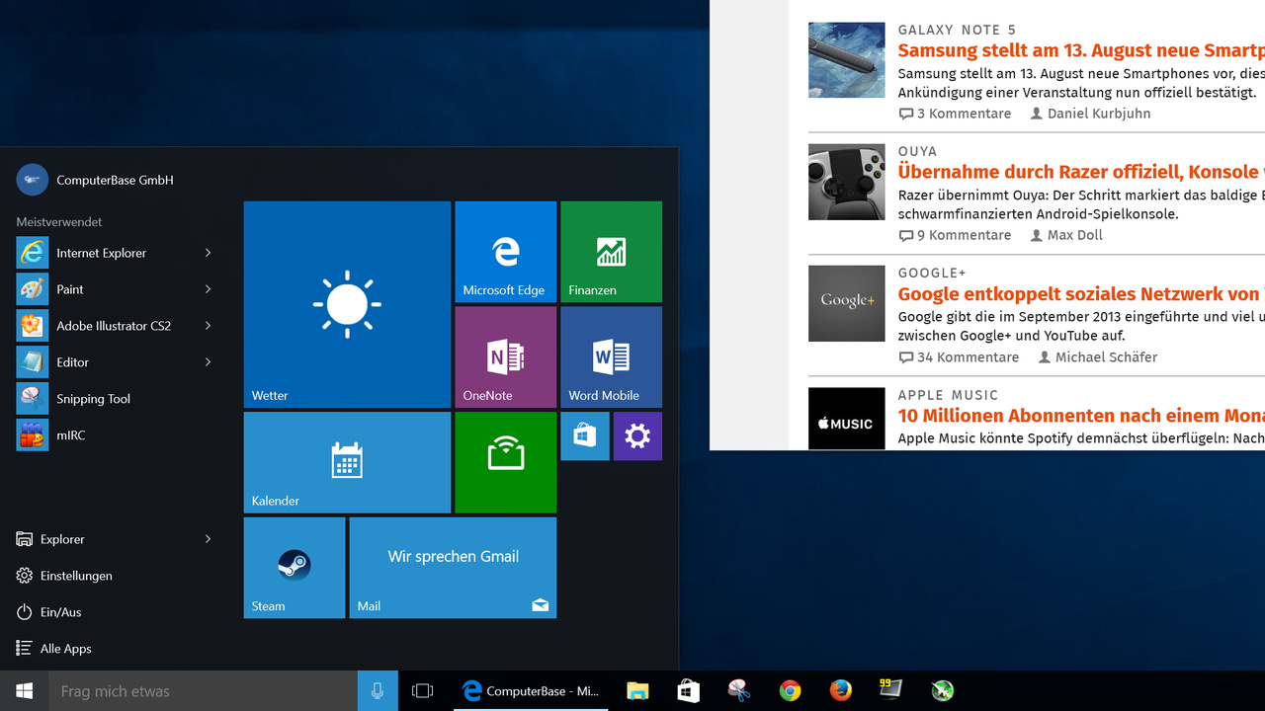Open Internet Explorer from most used list

pos(115,253)
